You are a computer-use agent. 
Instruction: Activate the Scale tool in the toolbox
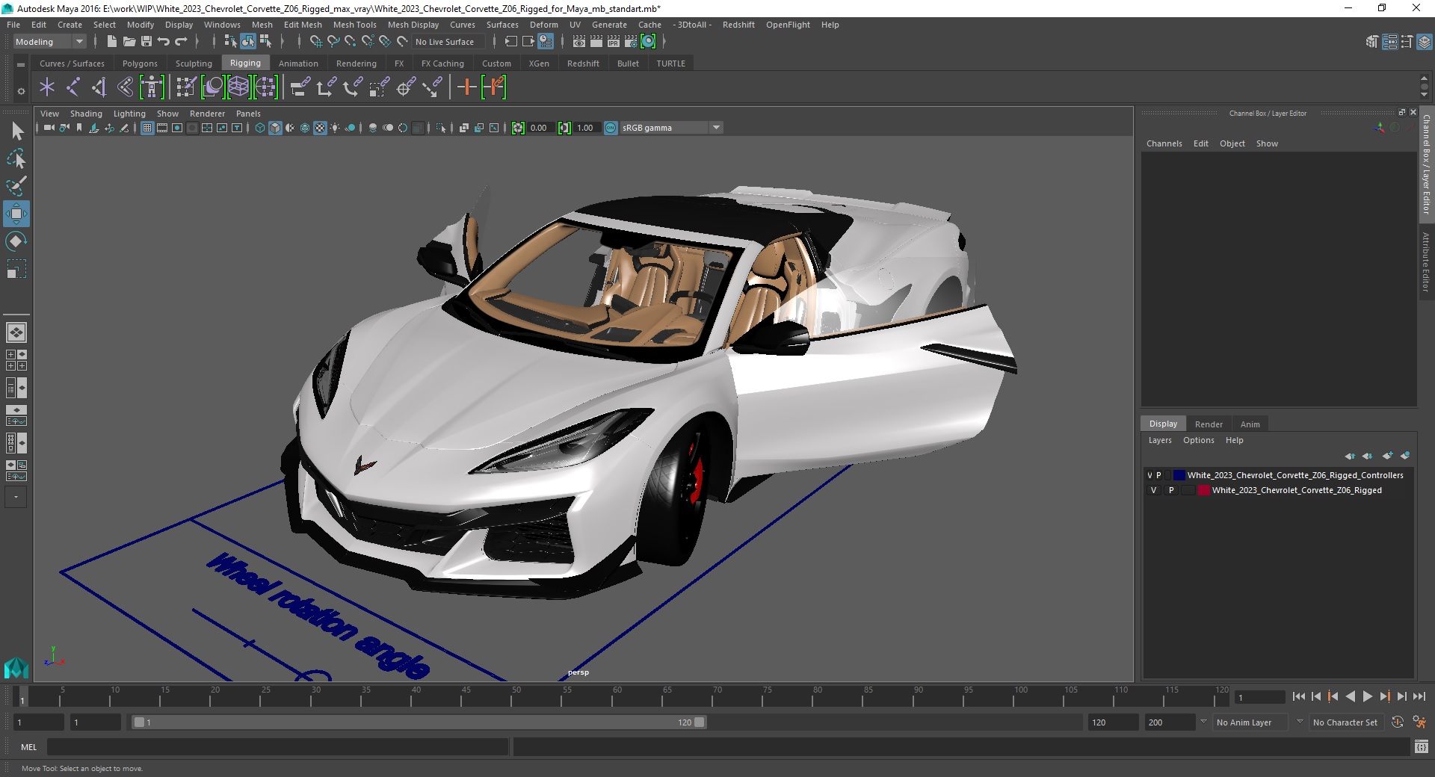point(16,269)
